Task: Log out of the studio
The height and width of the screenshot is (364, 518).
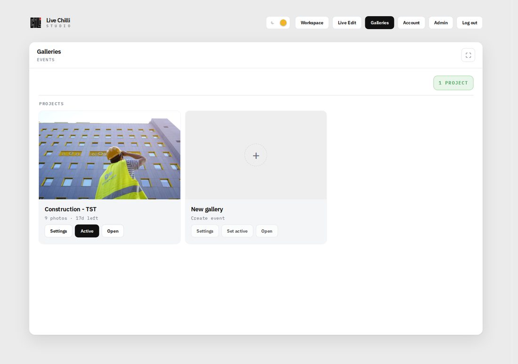Action: coord(469,23)
